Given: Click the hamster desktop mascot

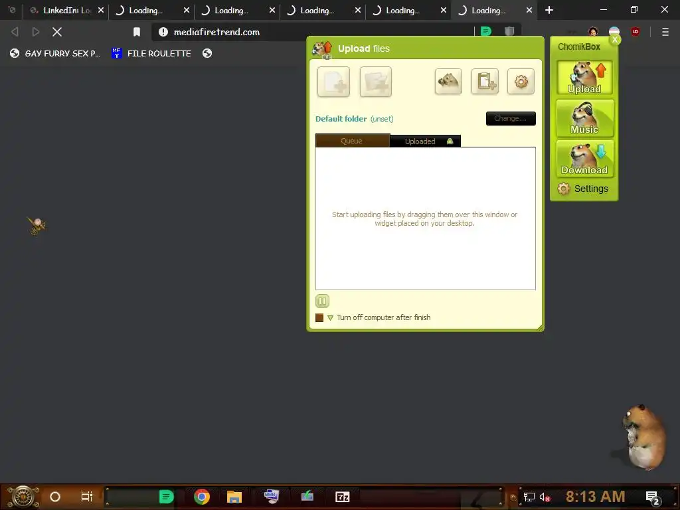Looking at the screenshot, I should coord(642,437).
